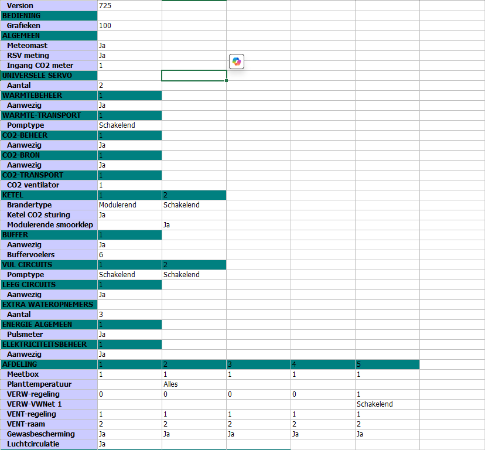Click the Modulerende smoorklep label
485x450 pixels.
pos(49,224)
